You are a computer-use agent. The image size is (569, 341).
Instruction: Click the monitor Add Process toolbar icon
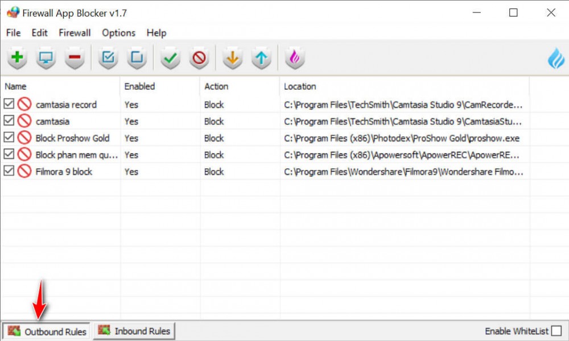coord(46,57)
